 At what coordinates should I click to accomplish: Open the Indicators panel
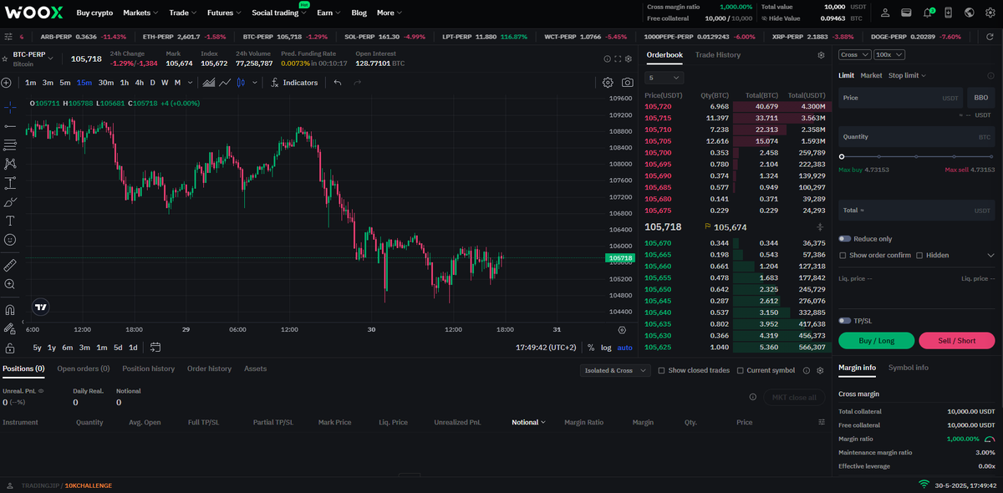coord(294,83)
